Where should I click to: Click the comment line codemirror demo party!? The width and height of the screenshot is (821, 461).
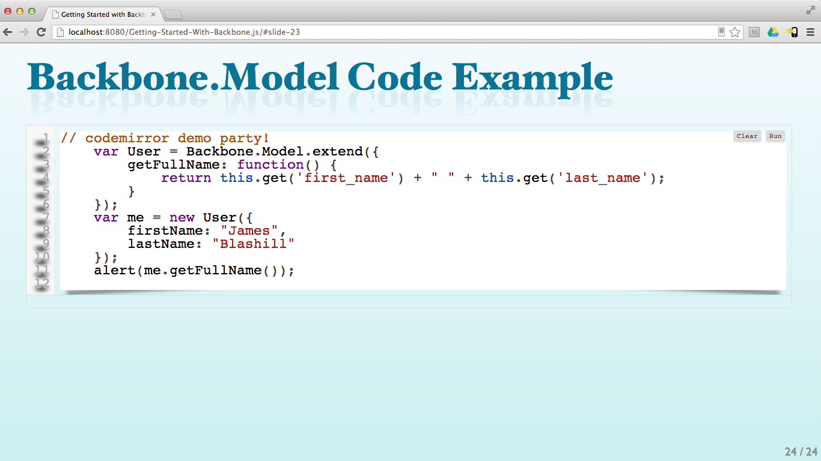165,139
